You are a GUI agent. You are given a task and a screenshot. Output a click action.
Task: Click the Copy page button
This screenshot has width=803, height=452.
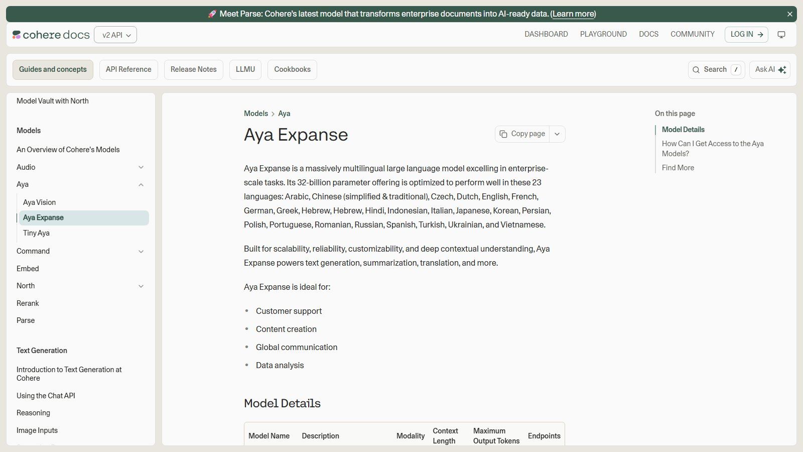522,134
